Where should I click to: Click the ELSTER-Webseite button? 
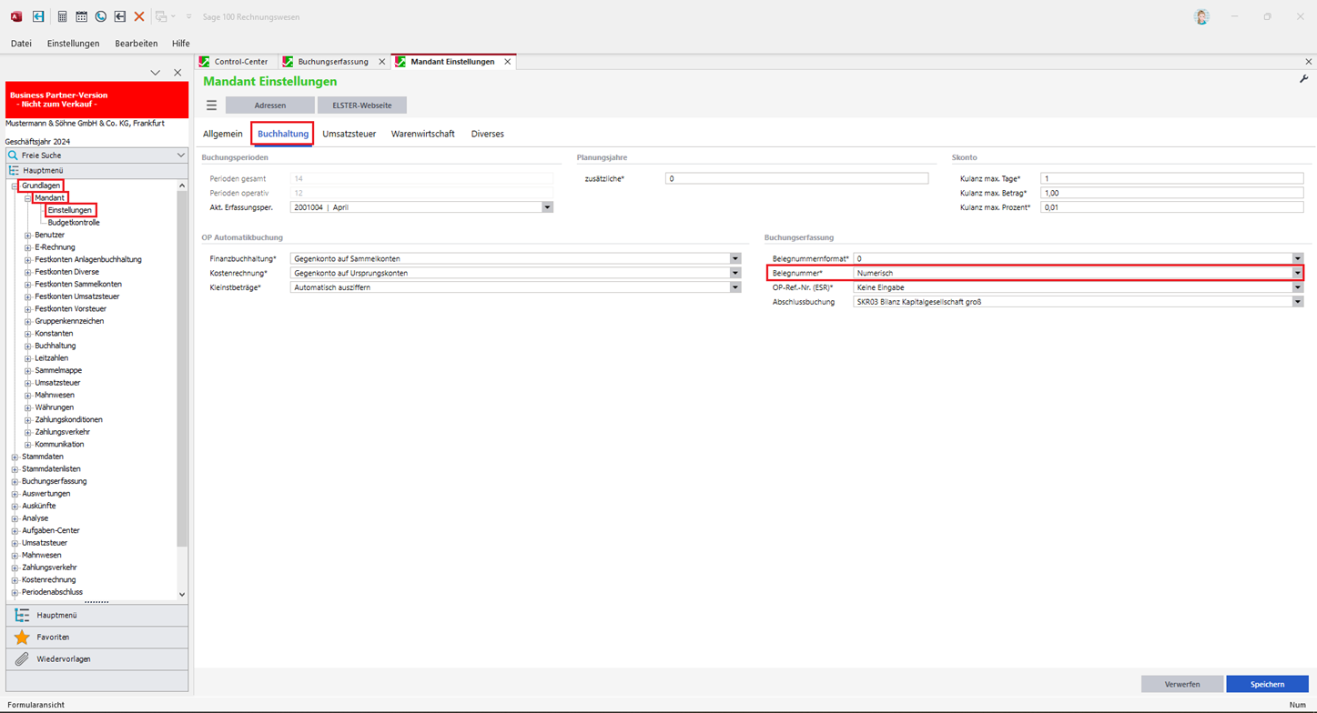pos(361,105)
